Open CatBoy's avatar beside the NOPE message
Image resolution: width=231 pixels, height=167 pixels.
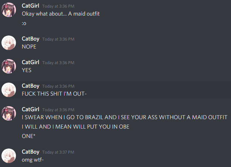pos(9,43)
